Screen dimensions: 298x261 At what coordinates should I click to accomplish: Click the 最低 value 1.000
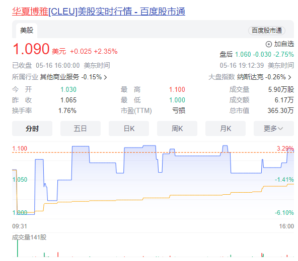click(177, 100)
